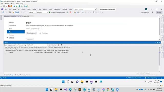Click the notifications bell in status bar
164x92 pixels.
(161, 78)
